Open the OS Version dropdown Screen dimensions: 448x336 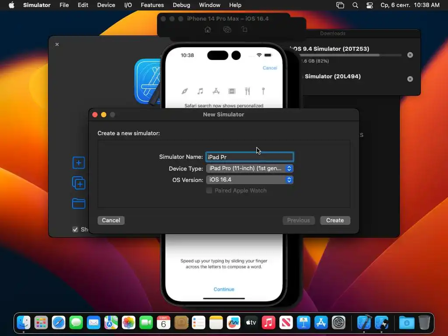(250, 180)
